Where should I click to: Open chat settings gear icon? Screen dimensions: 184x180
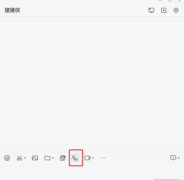(176, 10)
